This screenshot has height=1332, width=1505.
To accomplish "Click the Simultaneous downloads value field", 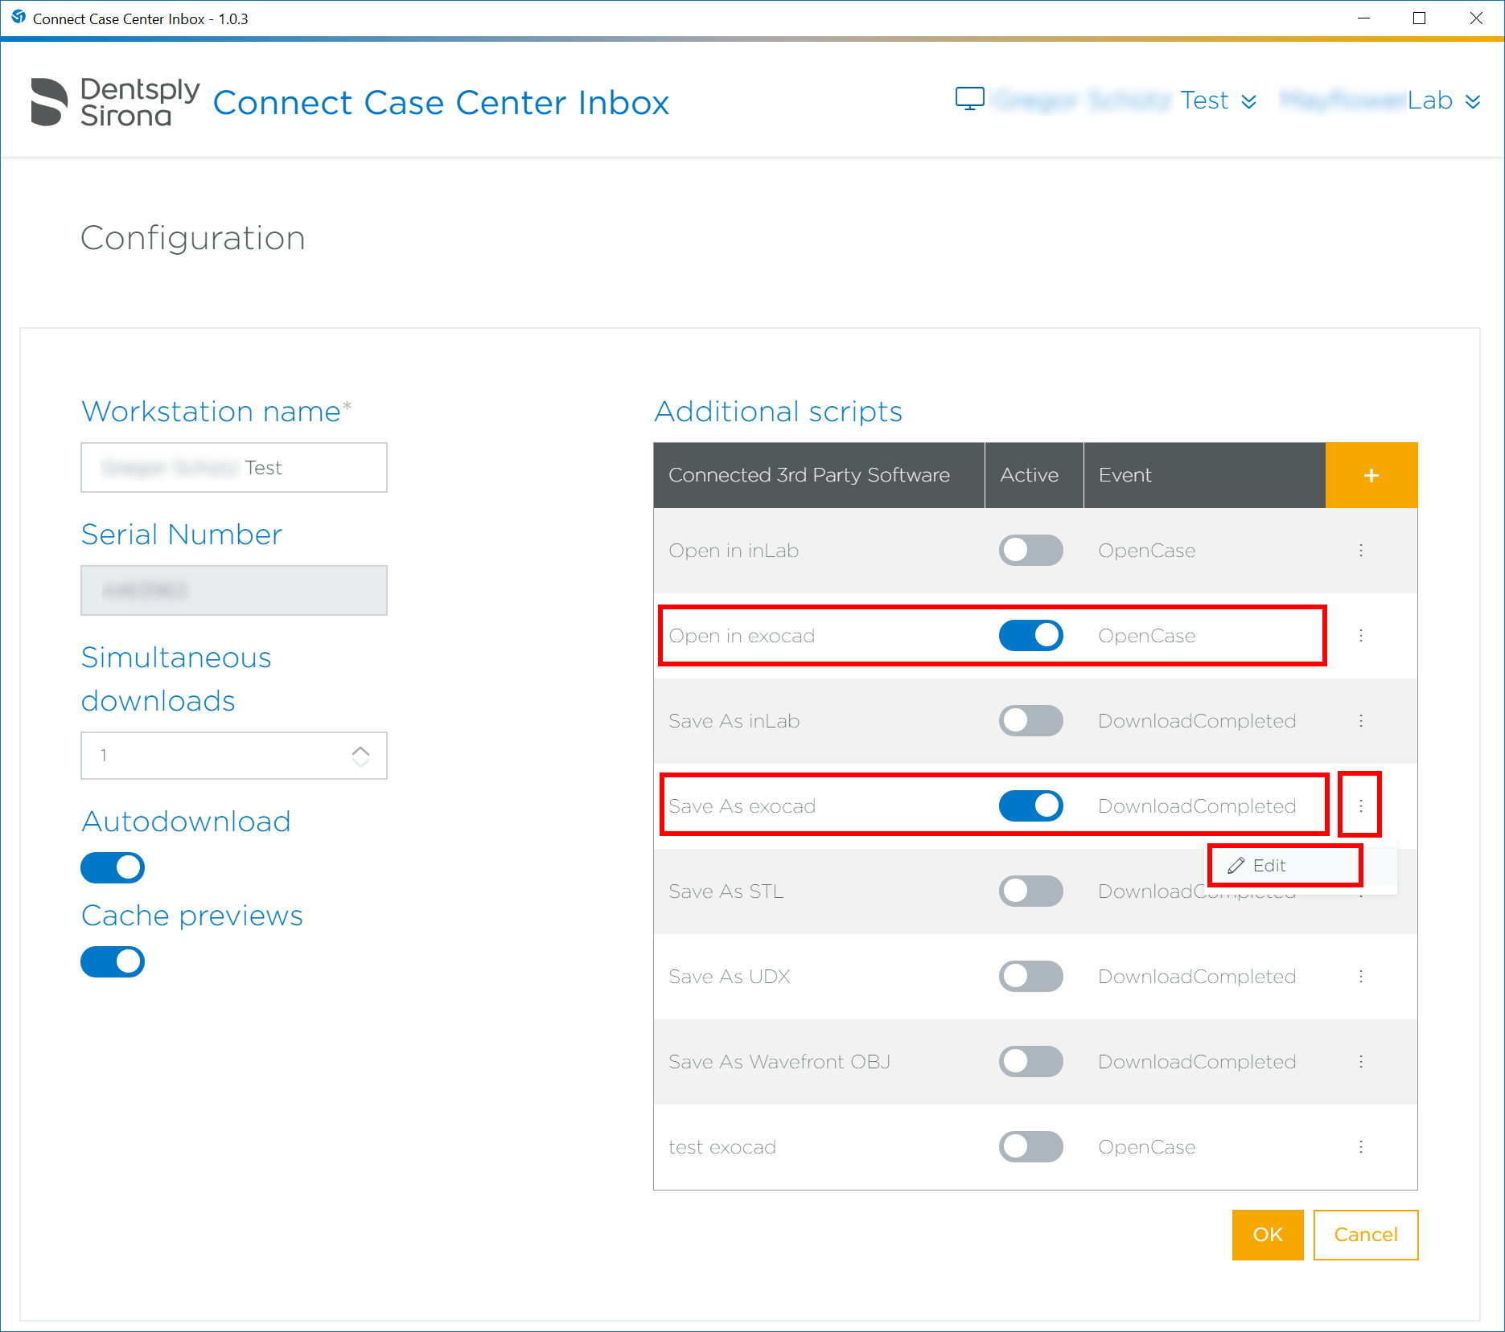I will pyautogui.click(x=234, y=756).
